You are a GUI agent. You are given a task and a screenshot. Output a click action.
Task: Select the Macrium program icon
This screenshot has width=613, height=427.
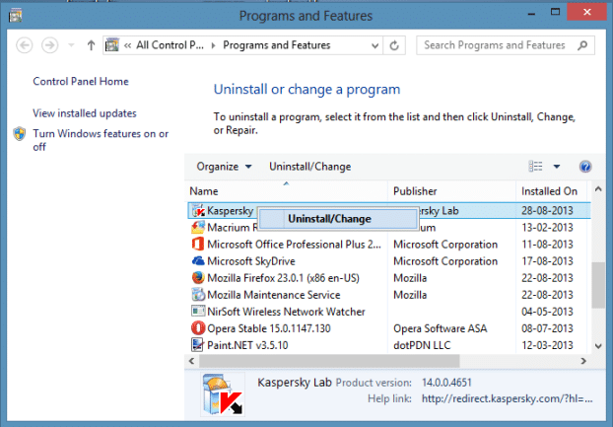[x=198, y=228]
